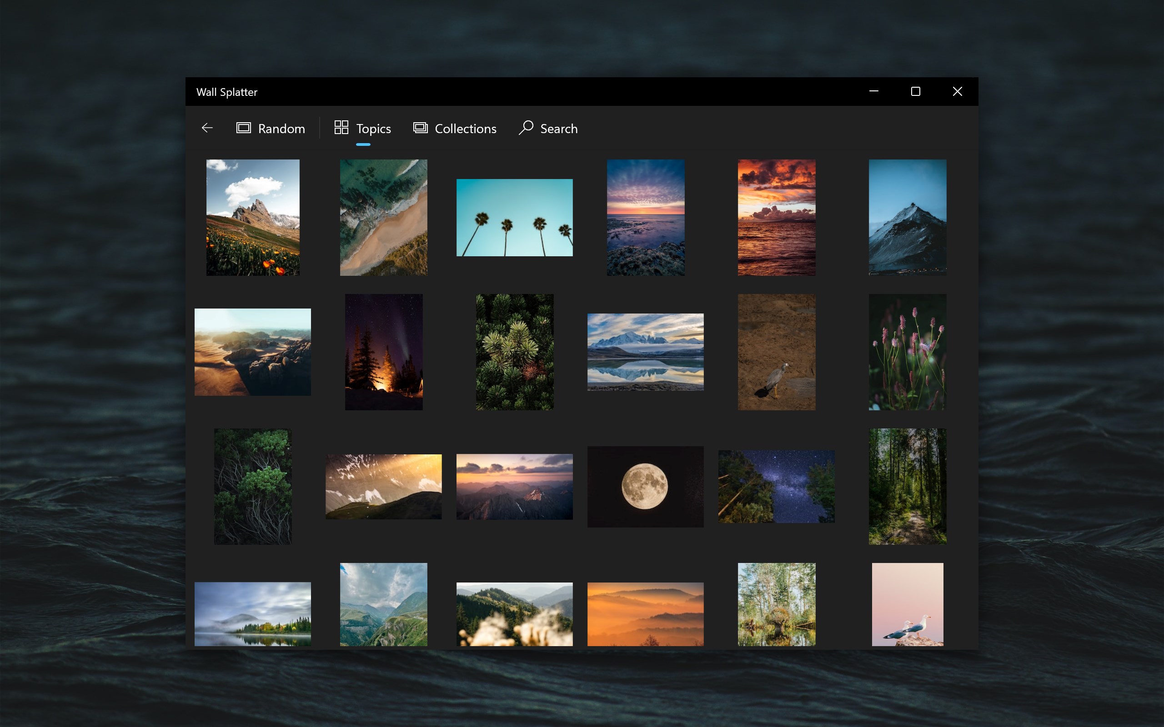Screen dimensions: 1164x727
Task: Select the palm trees wallpaper
Action: [x=514, y=217]
